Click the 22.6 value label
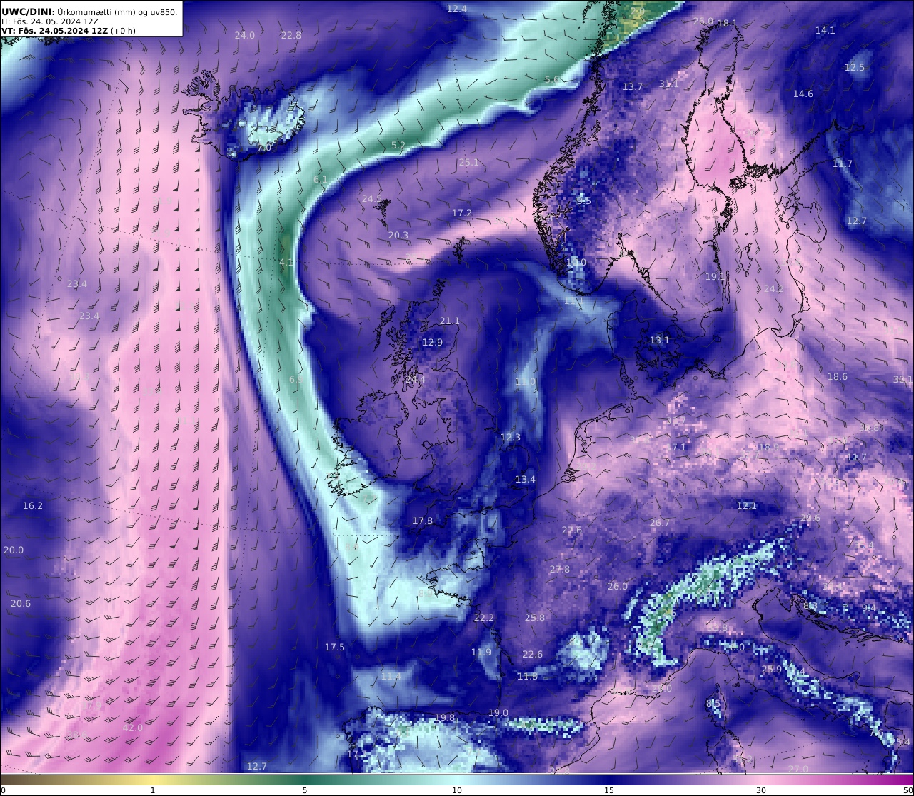This screenshot has width=914, height=796. click(533, 654)
